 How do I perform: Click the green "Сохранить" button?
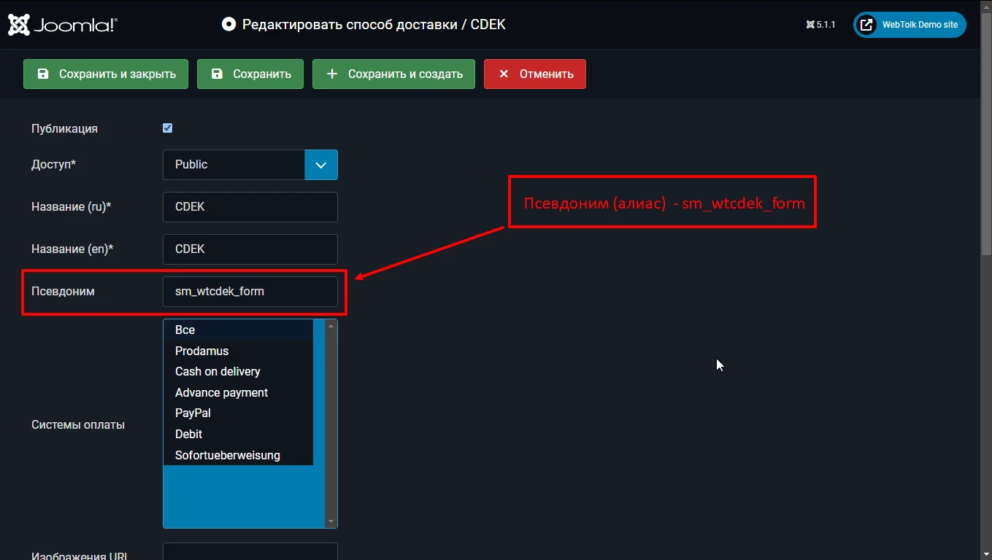tap(250, 74)
